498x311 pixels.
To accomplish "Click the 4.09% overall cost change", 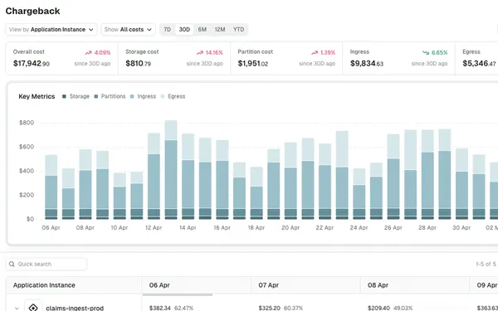I will [102, 53].
